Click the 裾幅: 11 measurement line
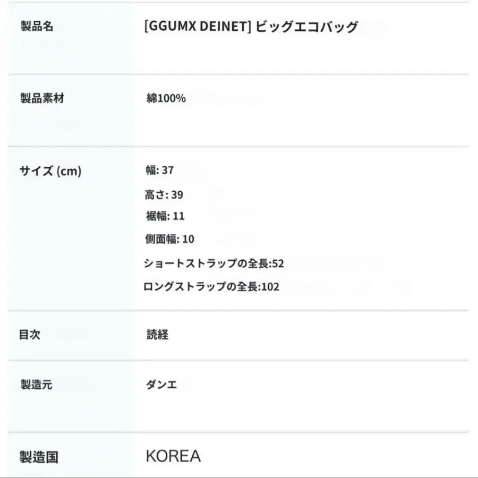478x478 pixels. click(165, 216)
